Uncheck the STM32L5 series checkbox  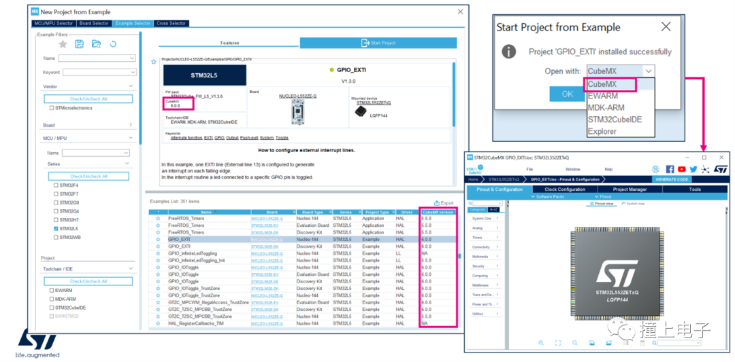click(x=56, y=229)
